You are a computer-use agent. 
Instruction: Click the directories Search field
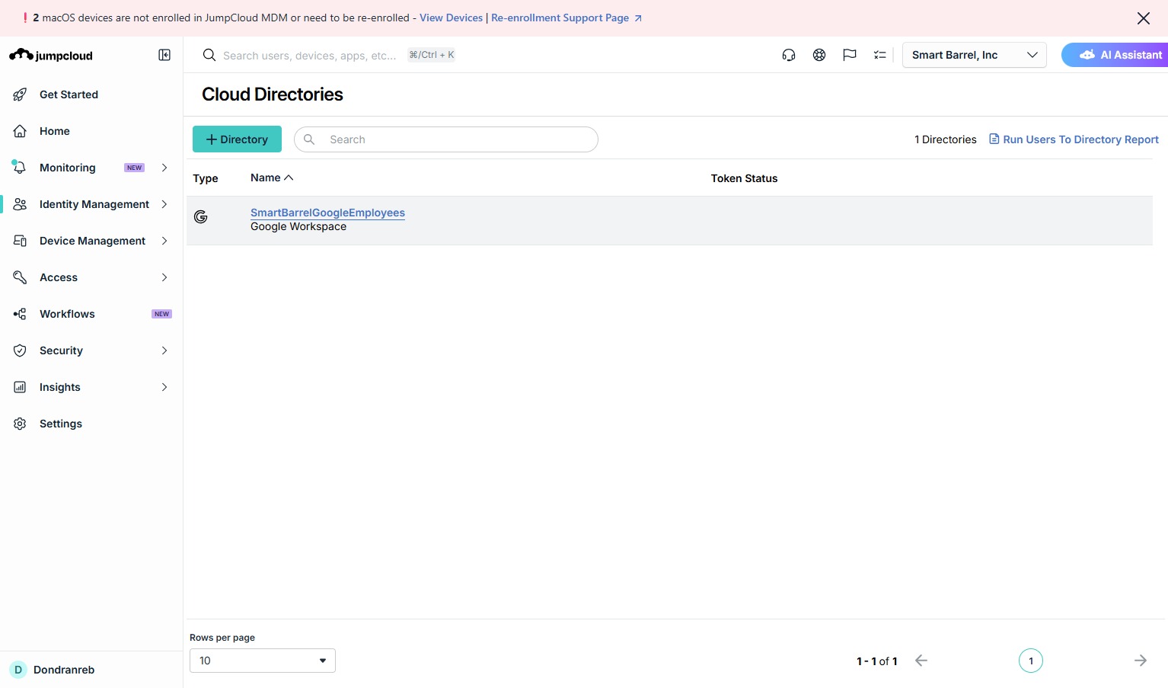tap(446, 139)
